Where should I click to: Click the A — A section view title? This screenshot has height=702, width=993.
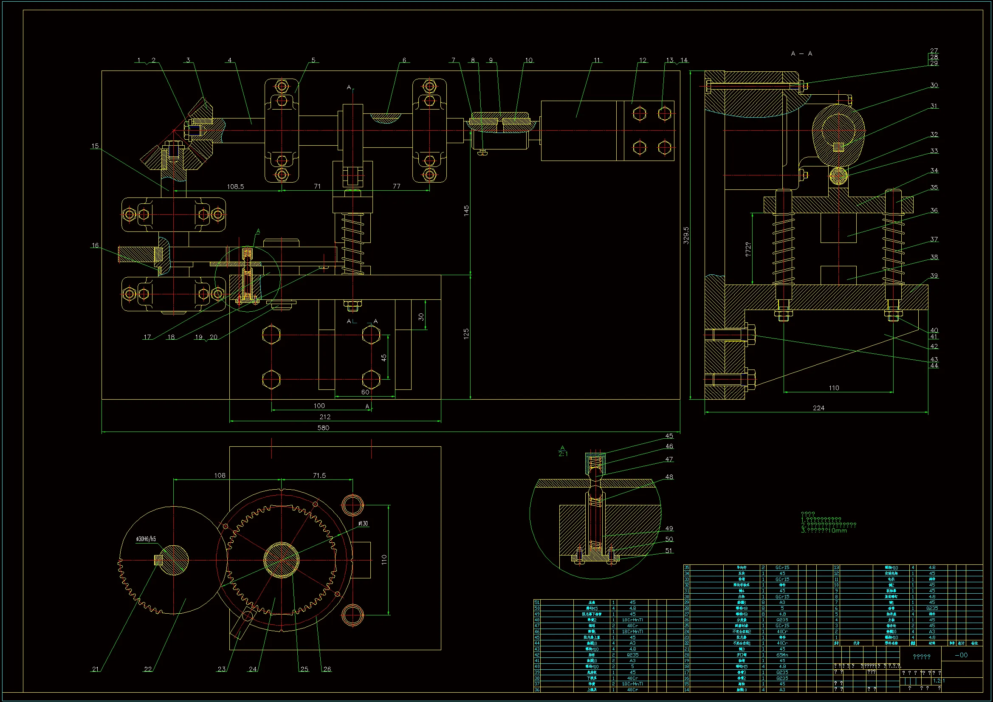click(801, 54)
